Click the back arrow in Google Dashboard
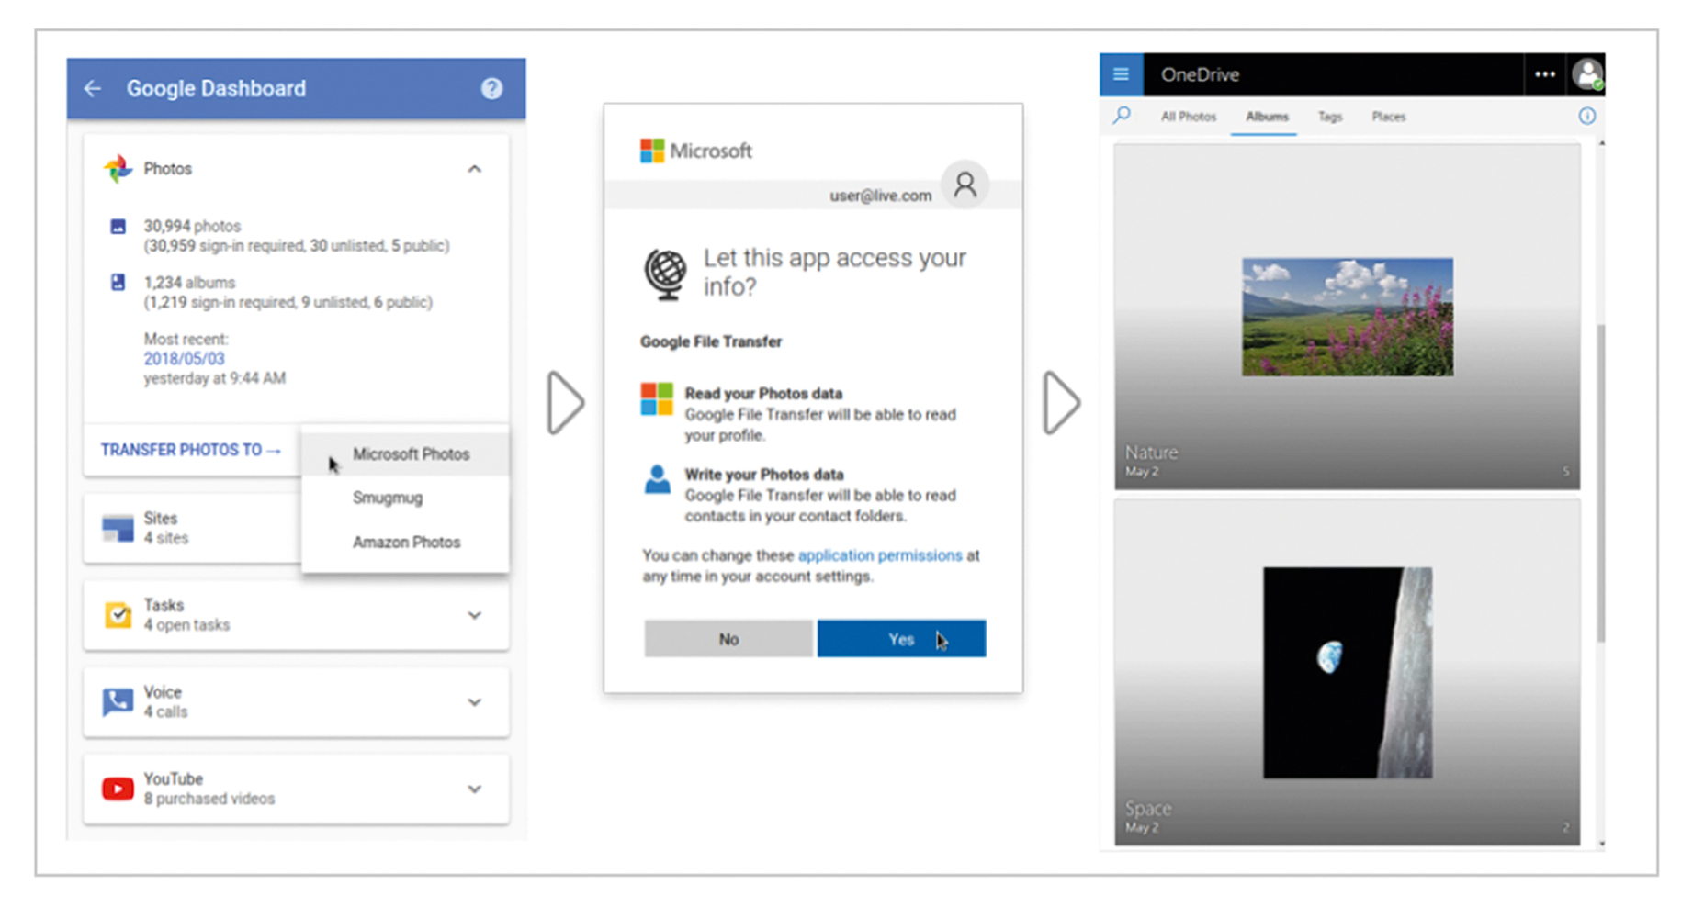This screenshot has height=918, width=1704. (x=92, y=88)
